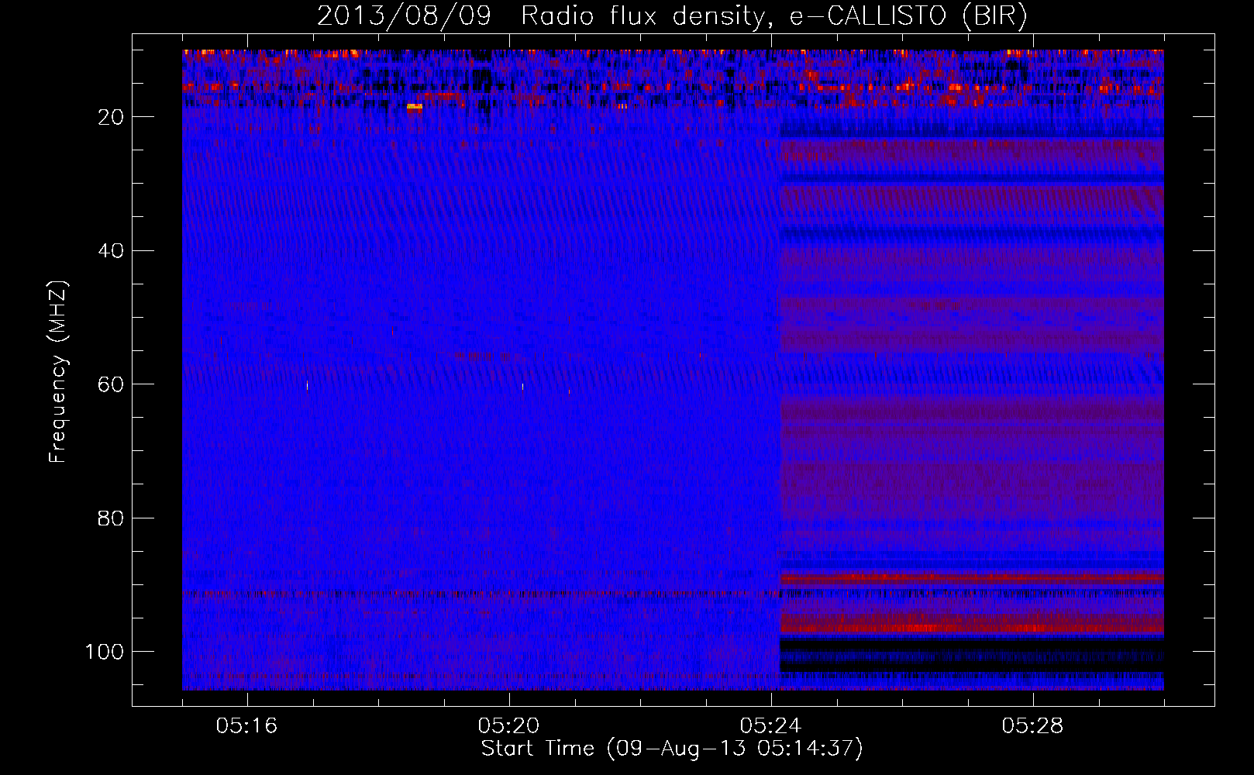The width and height of the screenshot is (1254, 775).
Task: Click the "60" frequency tick label
Action: point(111,384)
